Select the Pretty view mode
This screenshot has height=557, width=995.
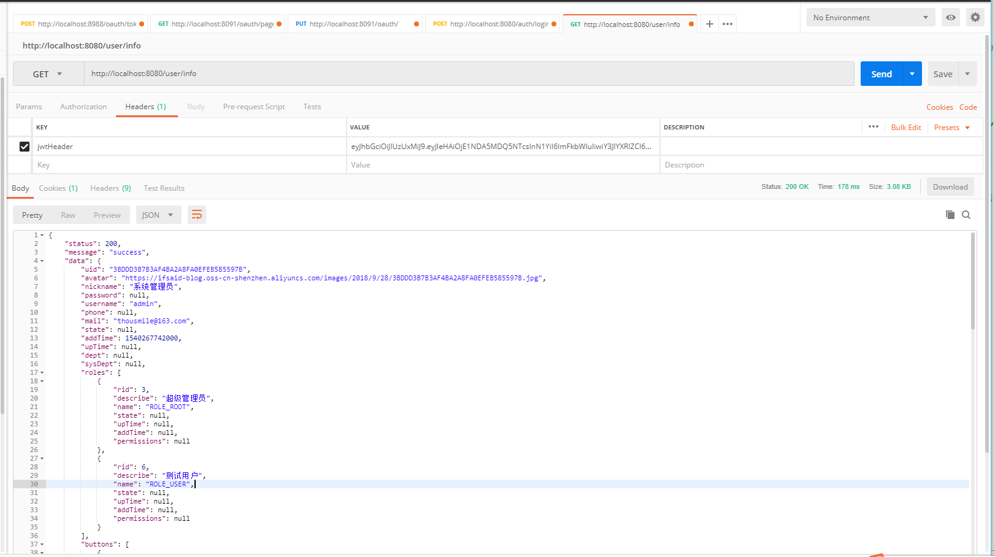33,215
